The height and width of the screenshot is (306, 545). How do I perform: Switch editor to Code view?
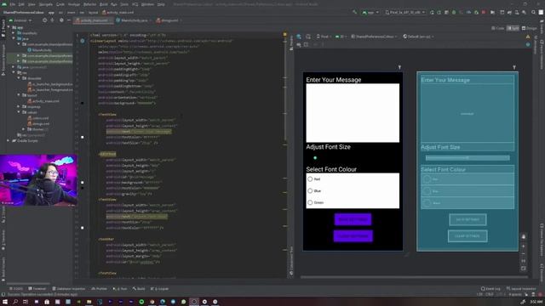click(x=498, y=28)
